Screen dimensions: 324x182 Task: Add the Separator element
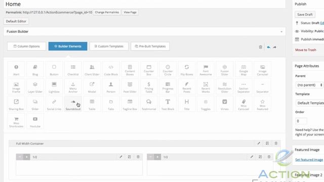click(x=263, y=87)
